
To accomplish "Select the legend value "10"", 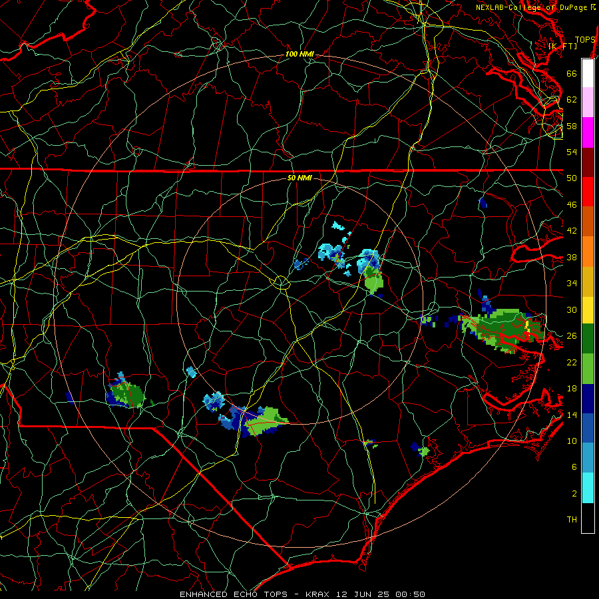I will (x=572, y=441).
